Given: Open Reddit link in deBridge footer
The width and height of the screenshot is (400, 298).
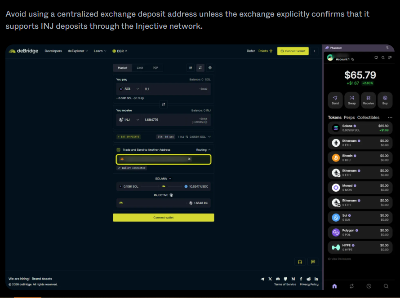Looking at the screenshot, I should pyautogui.click(x=309, y=279).
